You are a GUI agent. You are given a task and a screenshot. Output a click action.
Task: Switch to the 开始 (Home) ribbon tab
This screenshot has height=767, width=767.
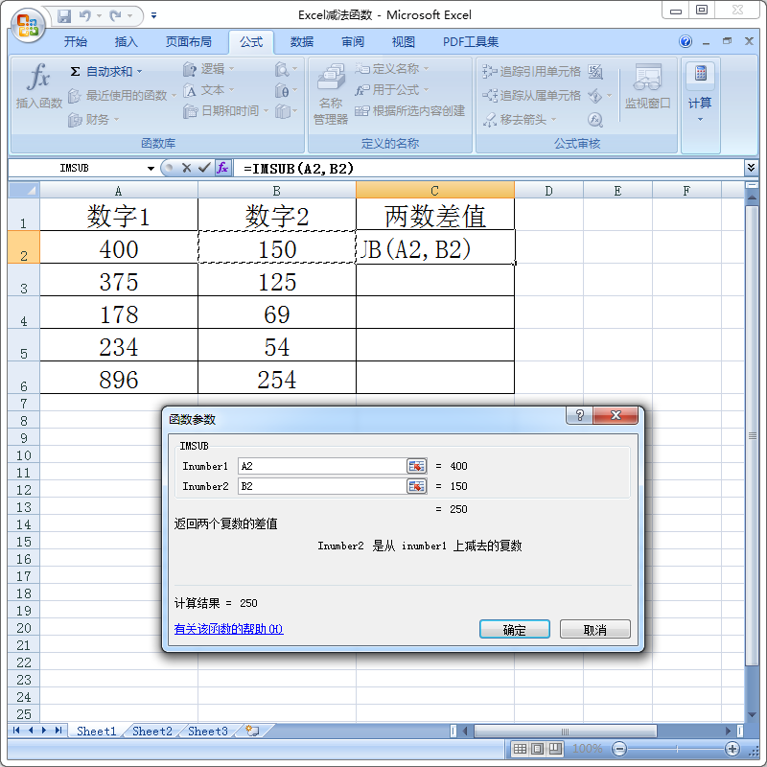[x=76, y=42]
